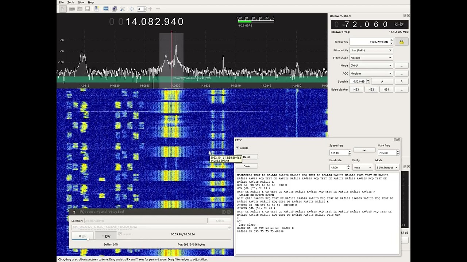Open noise blanker options ellipsis button
Screen dimensions: 467x262
(401, 90)
